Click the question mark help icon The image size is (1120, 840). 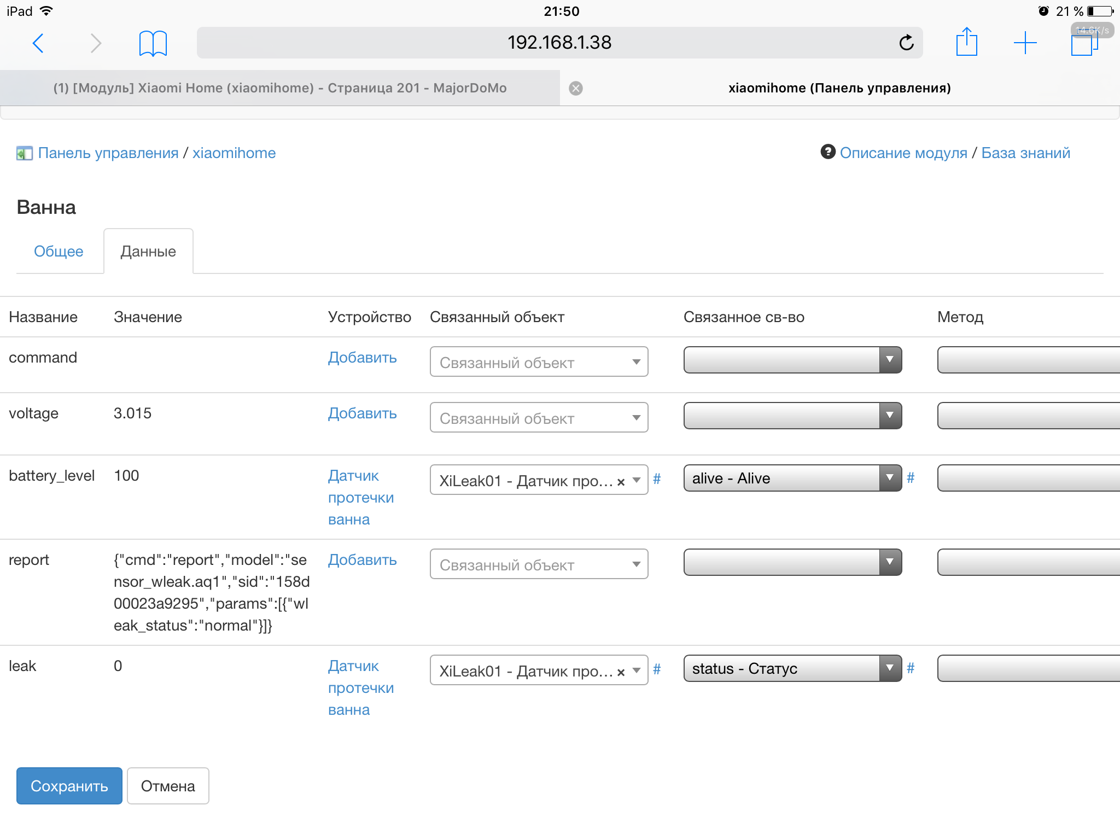coord(828,152)
